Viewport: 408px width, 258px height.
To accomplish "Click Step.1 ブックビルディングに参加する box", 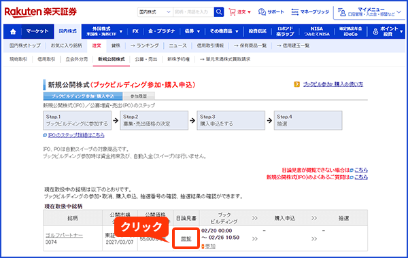I will [x=78, y=120].
